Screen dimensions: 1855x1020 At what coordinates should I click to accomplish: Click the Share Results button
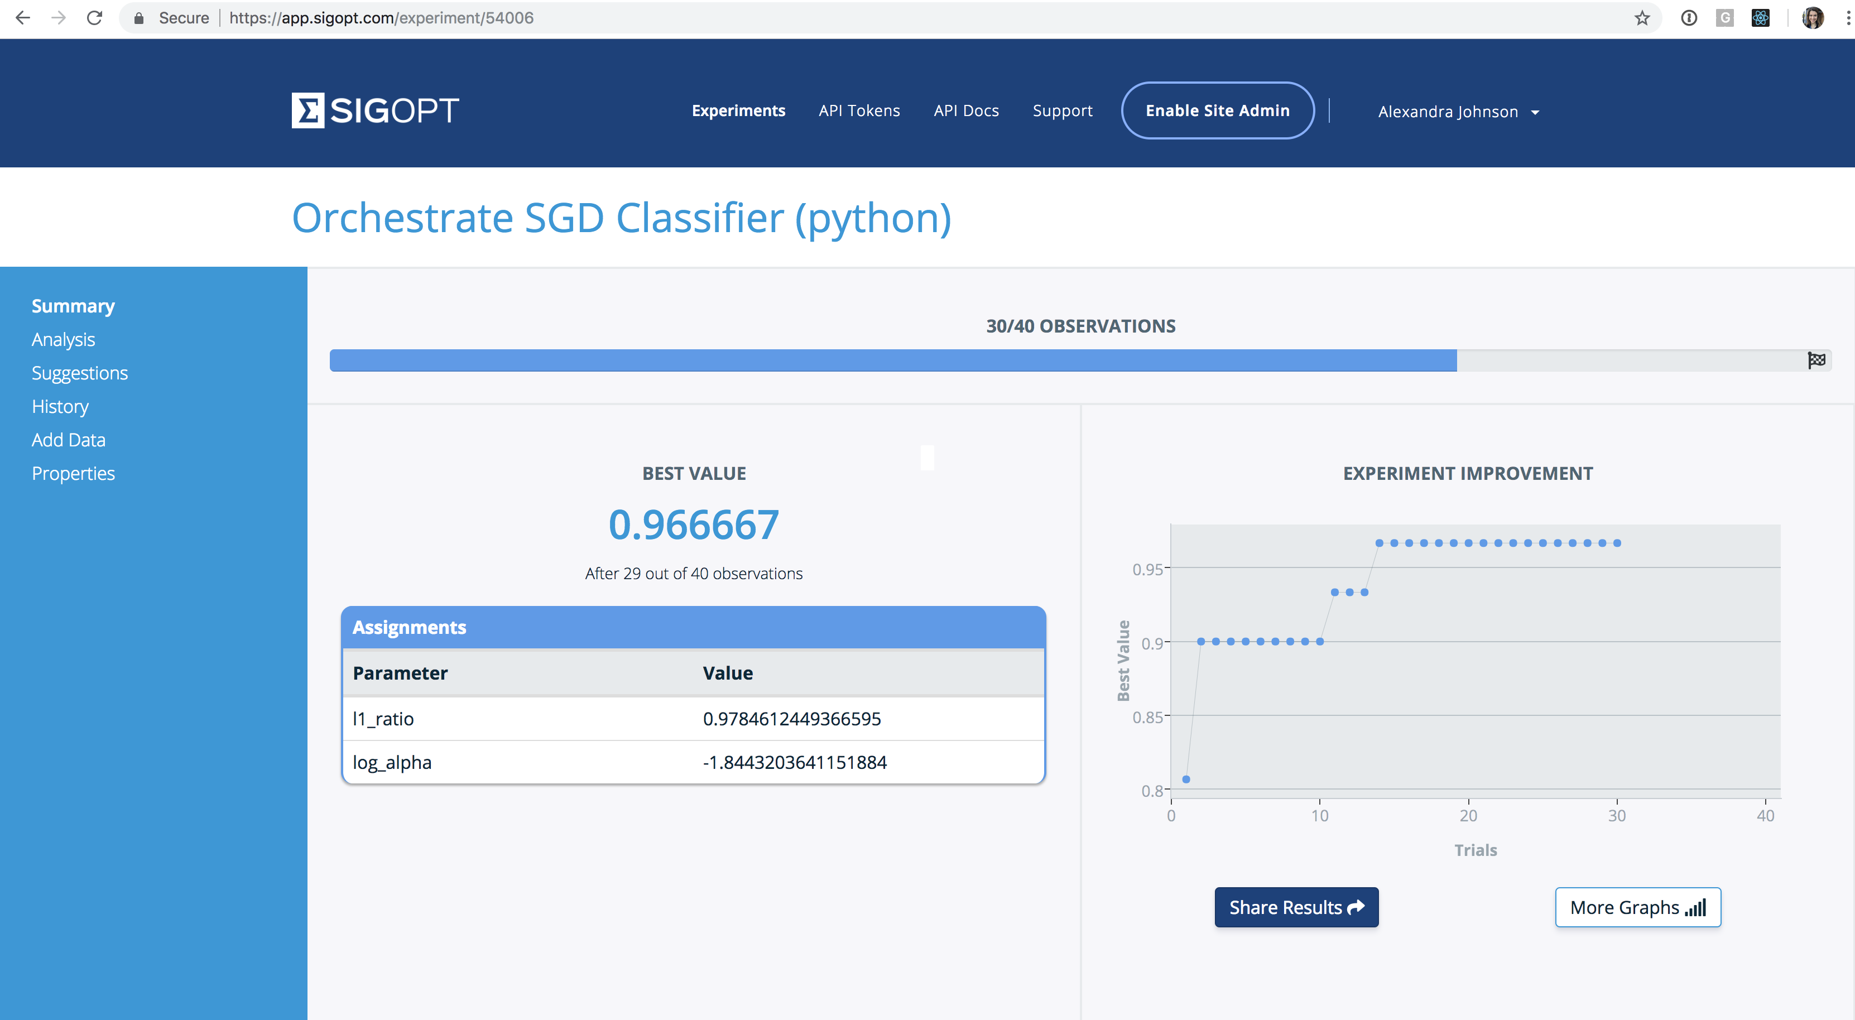tap(1296, 907)
